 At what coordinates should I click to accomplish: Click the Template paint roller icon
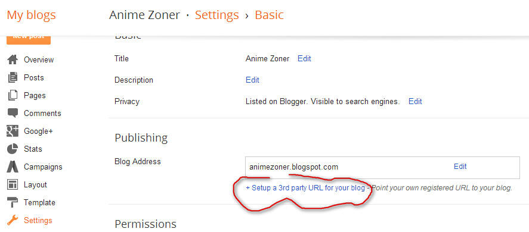(x=13, y=202)
